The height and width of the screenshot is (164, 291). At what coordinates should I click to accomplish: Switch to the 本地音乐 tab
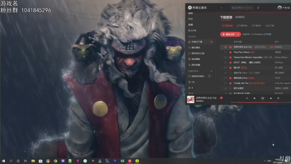click(240, 17)
